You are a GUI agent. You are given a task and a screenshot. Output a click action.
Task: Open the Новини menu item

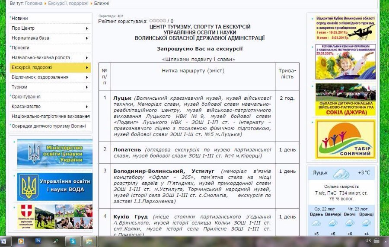pos(20,19)
